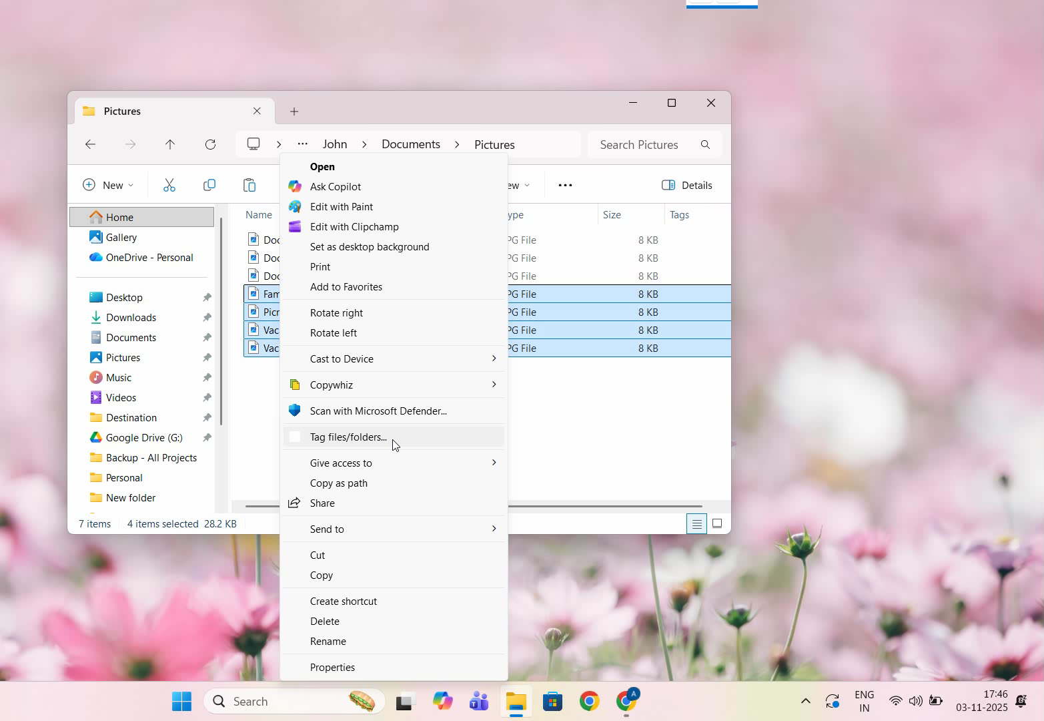The width and height of the screenshot is (1044, 721).
Task: Click the Copy icon in toolbar
Action: click(209, 185)
